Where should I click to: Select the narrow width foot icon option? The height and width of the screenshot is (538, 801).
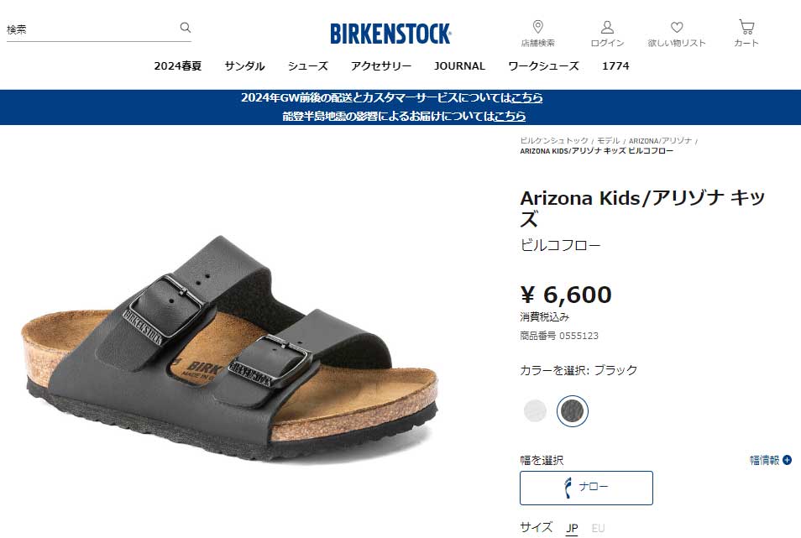[586, 488]
